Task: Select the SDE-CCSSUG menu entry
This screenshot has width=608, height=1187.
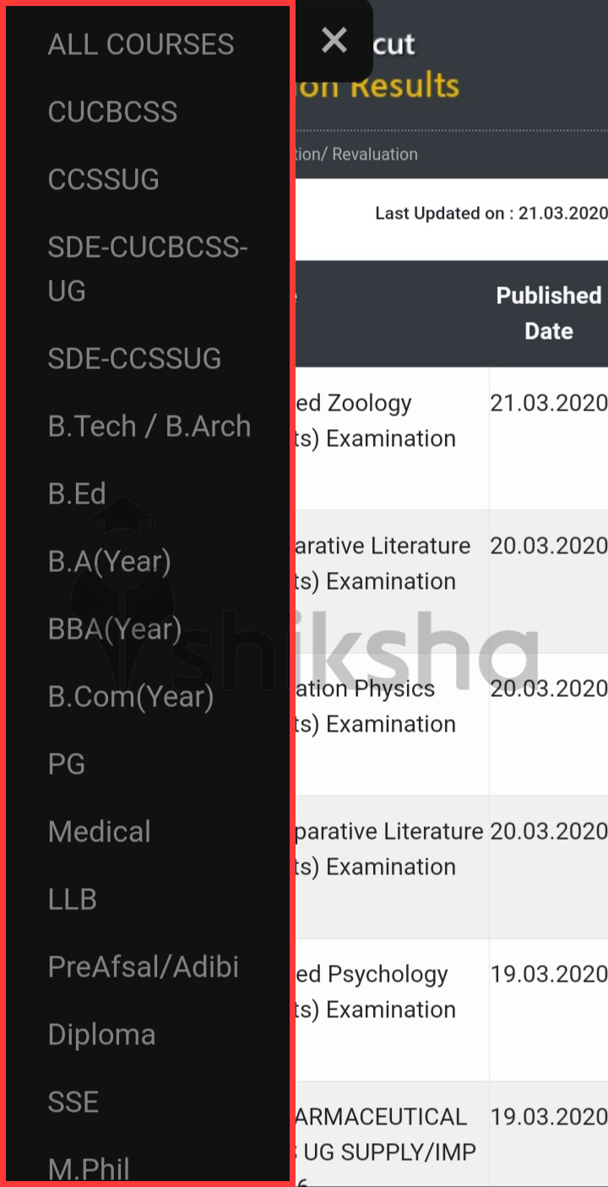Action: pyautogui.click(x=133, y=358)
